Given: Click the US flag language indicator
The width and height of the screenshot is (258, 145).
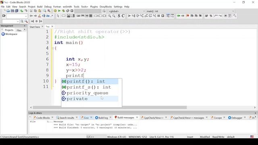Looking at the screenshot, I should (x=252, y=137).
